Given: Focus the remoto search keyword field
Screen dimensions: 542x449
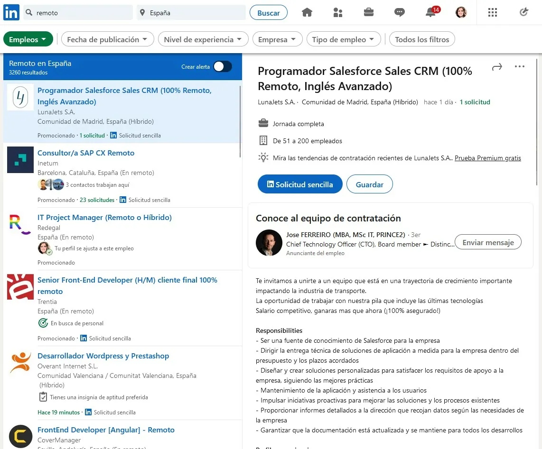Looking at the screenshot, I should point(78,12).
